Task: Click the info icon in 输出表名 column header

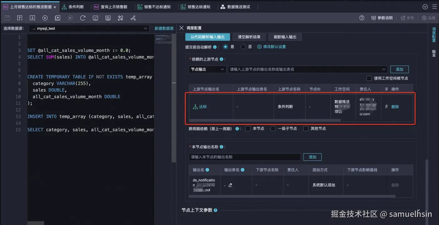Action: coord(242,170)
